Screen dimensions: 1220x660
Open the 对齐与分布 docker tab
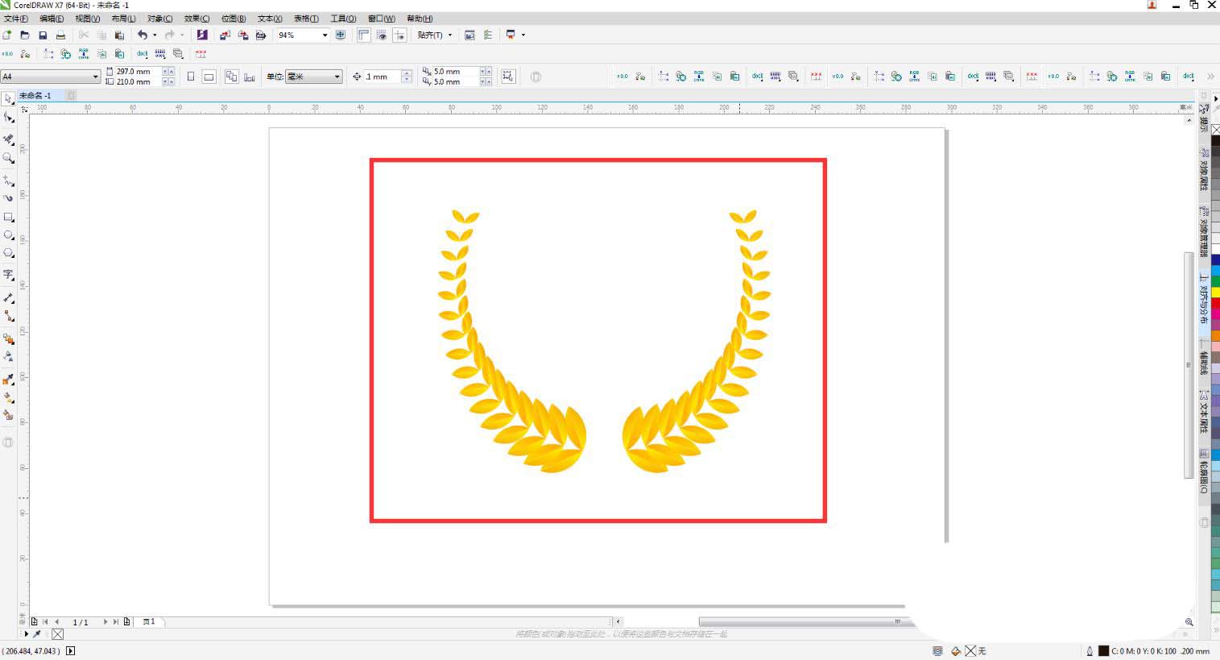point(1205,298)
